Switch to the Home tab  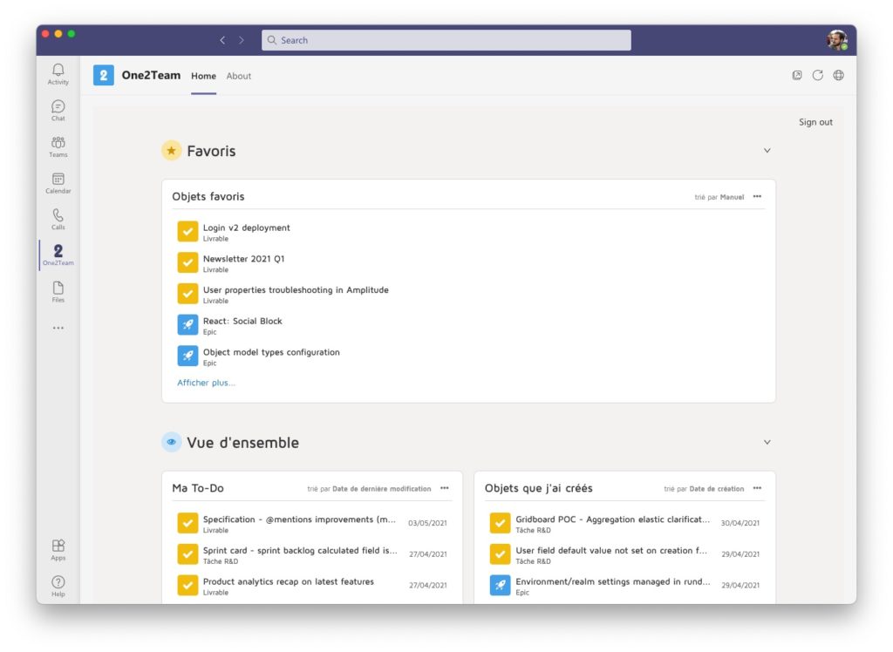point(203,76)
